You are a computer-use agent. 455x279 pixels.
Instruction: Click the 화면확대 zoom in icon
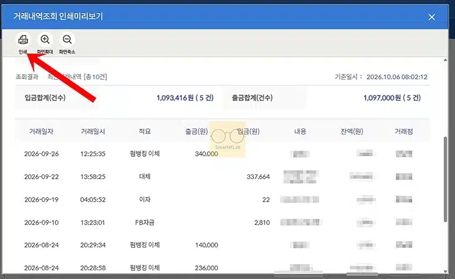tap(45, 40)
